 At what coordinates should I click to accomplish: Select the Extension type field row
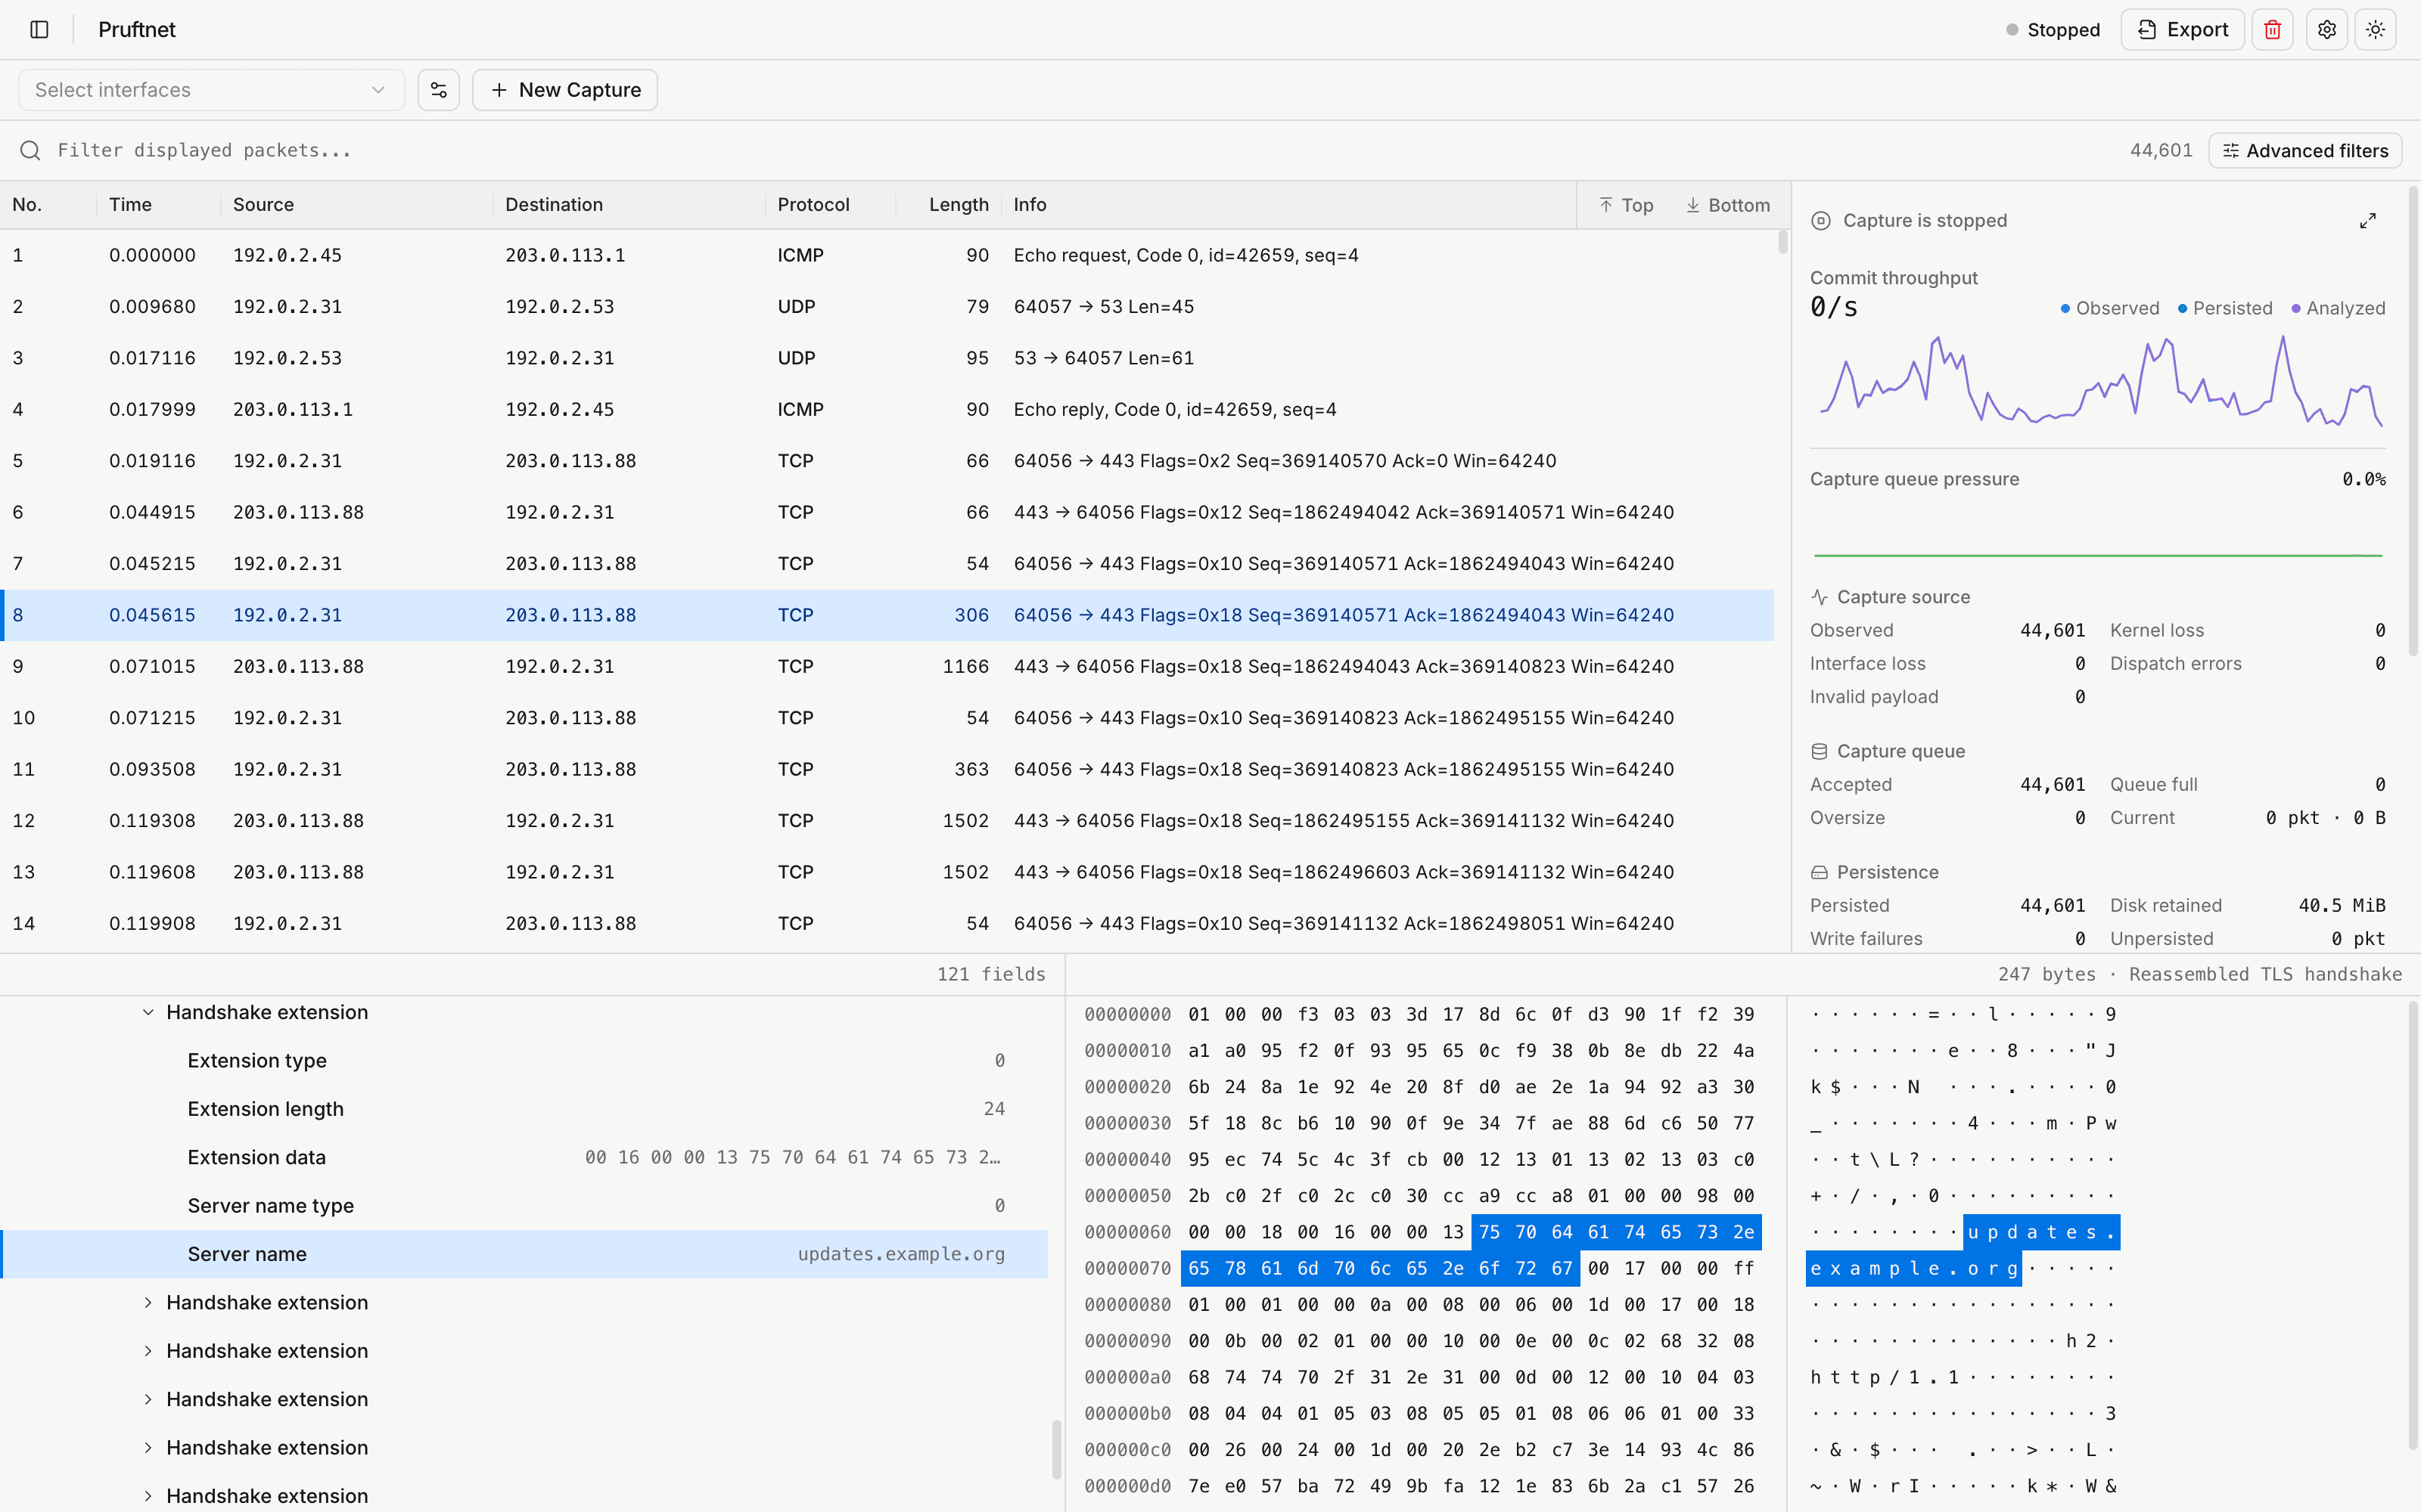coord(524,1060)
